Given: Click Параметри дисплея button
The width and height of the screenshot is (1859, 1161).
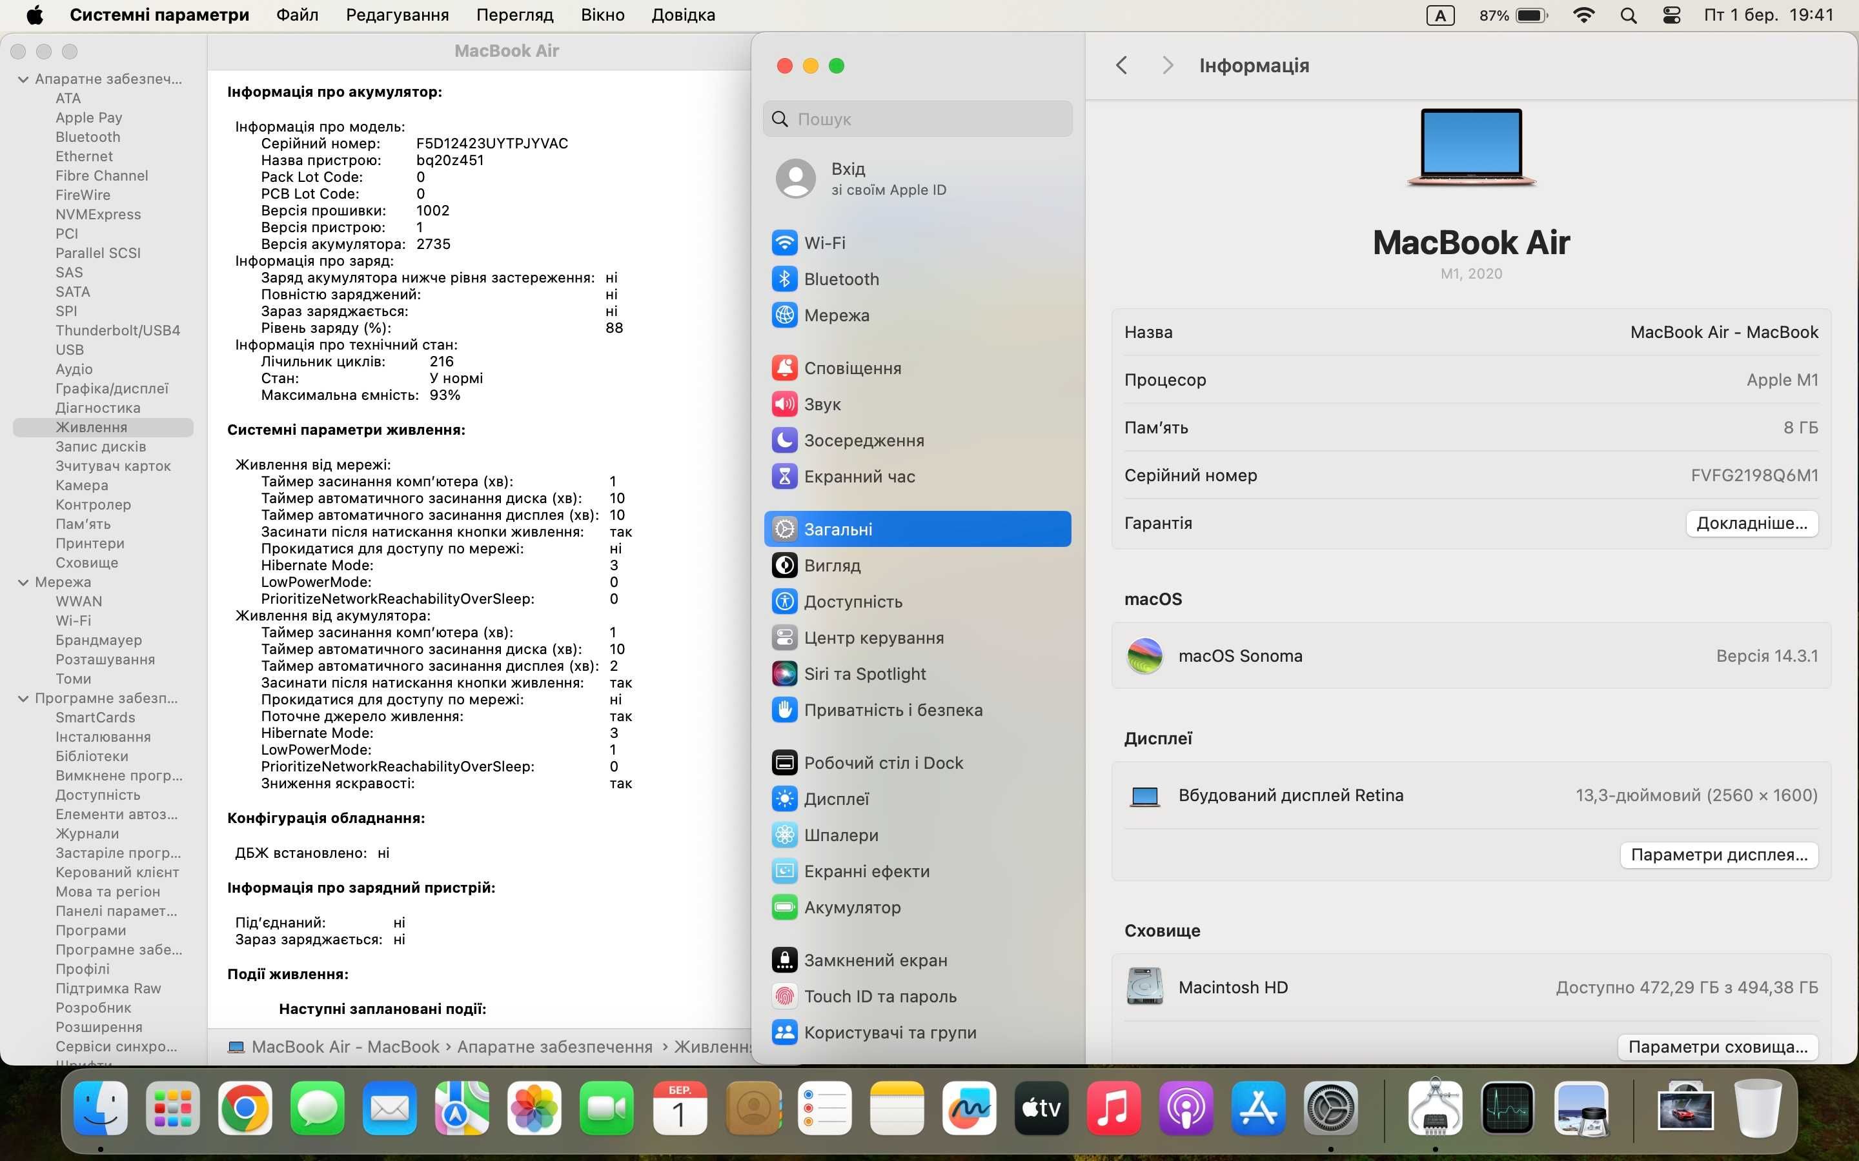Looking at the screenshot, I should click(1718, 855).
